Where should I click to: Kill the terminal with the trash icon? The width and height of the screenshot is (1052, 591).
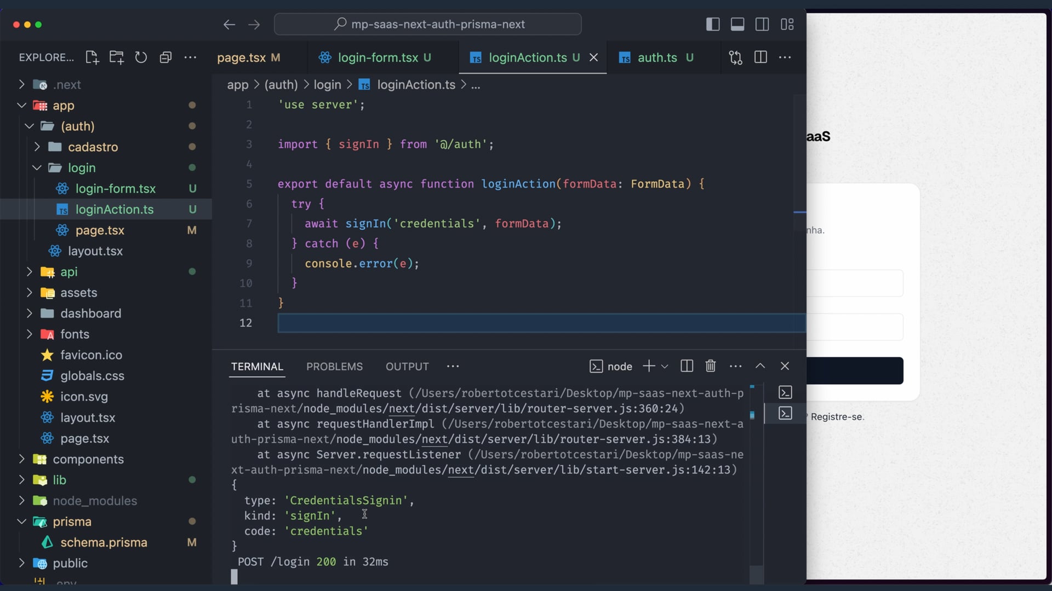(711, 366)
